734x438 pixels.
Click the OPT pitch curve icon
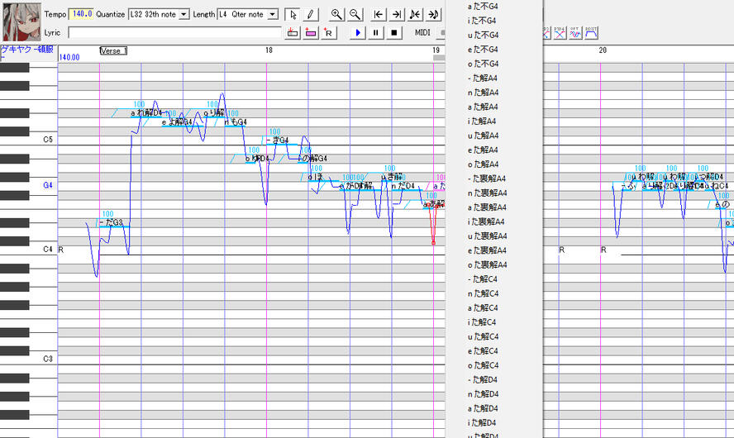pyautogui.click(x=575, y=33)
